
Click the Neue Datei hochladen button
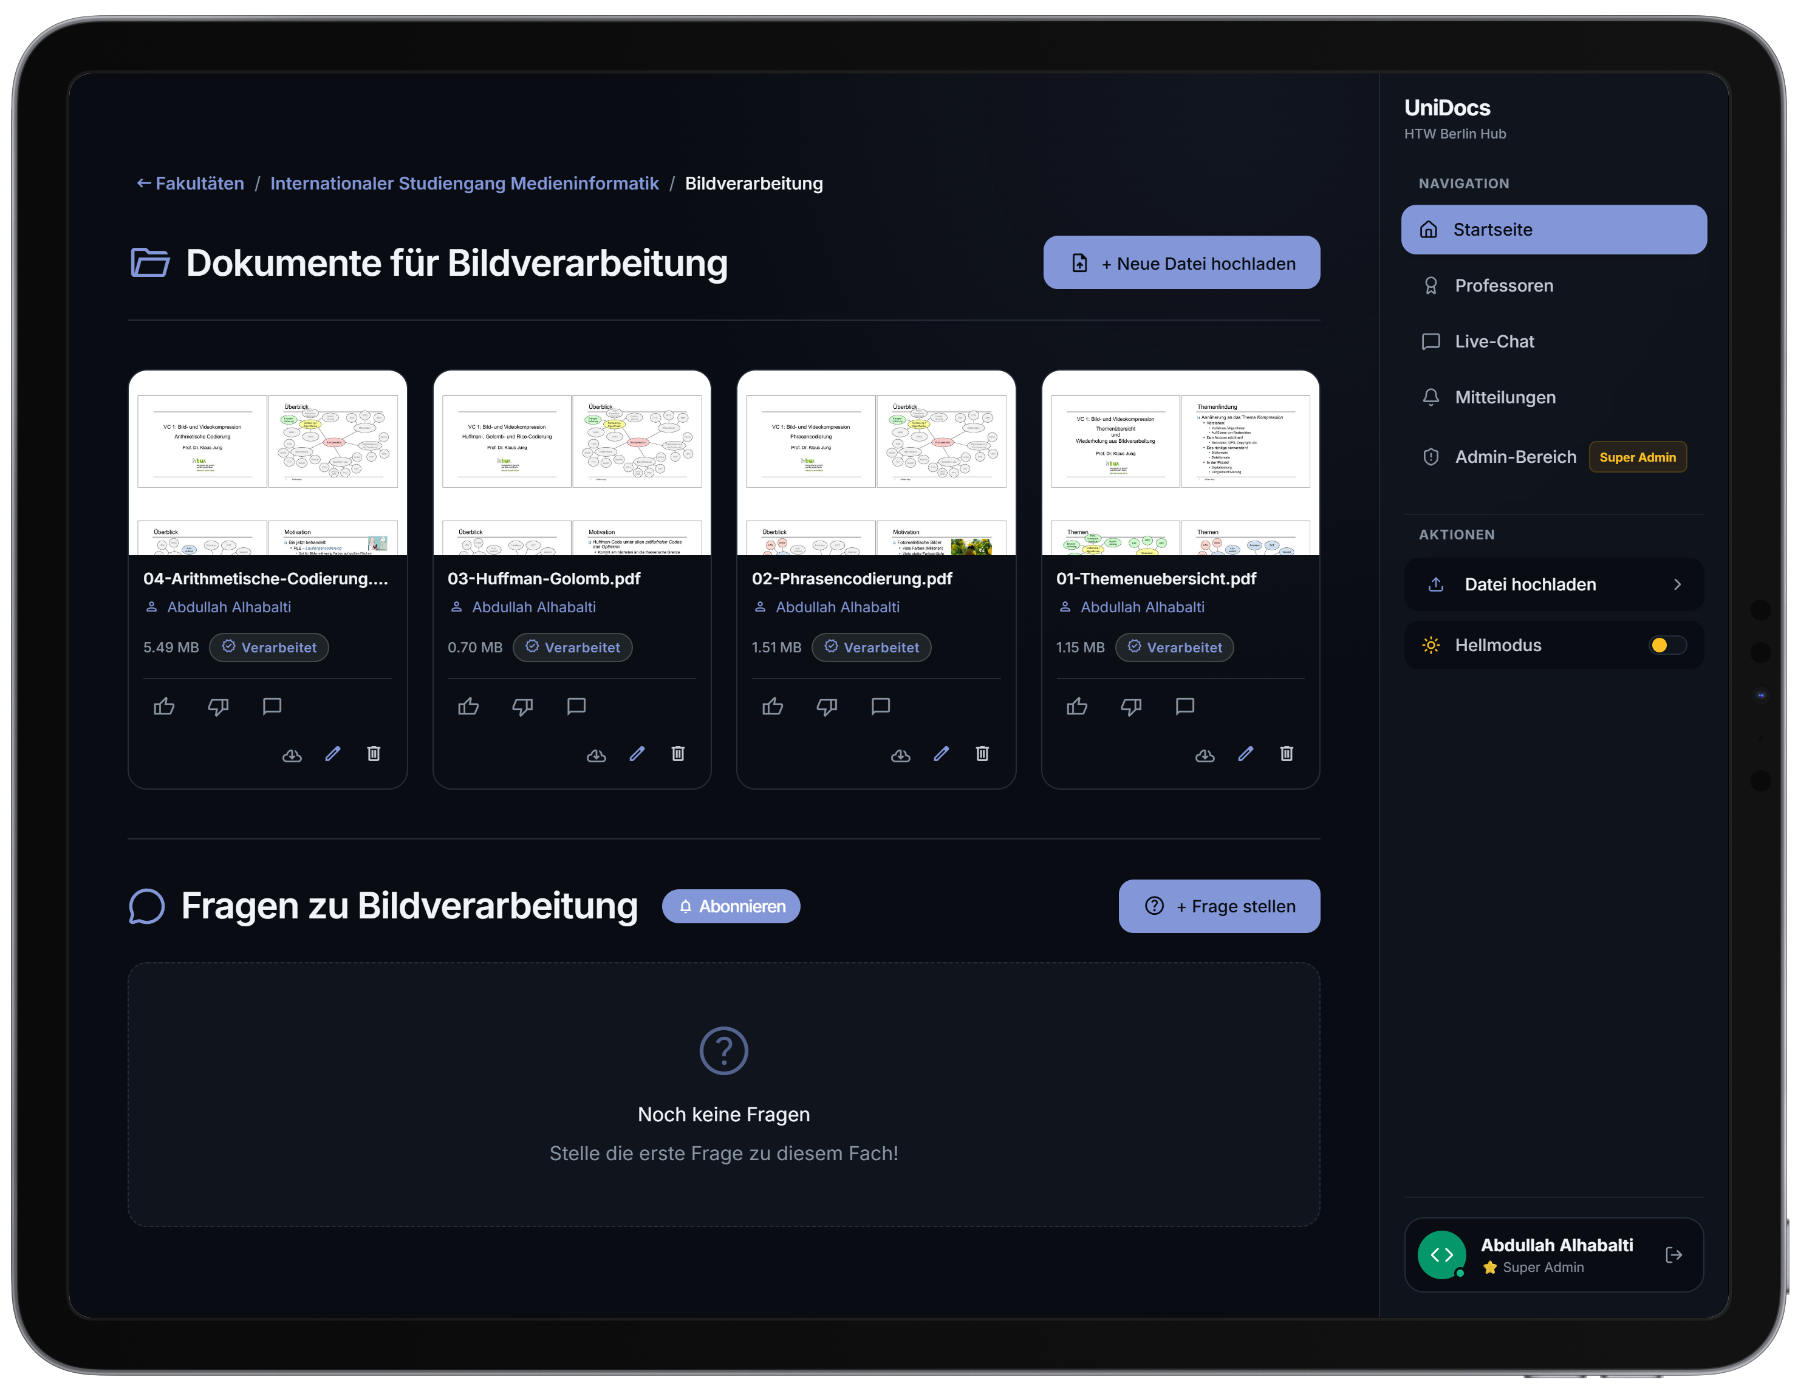[1181, 264]
